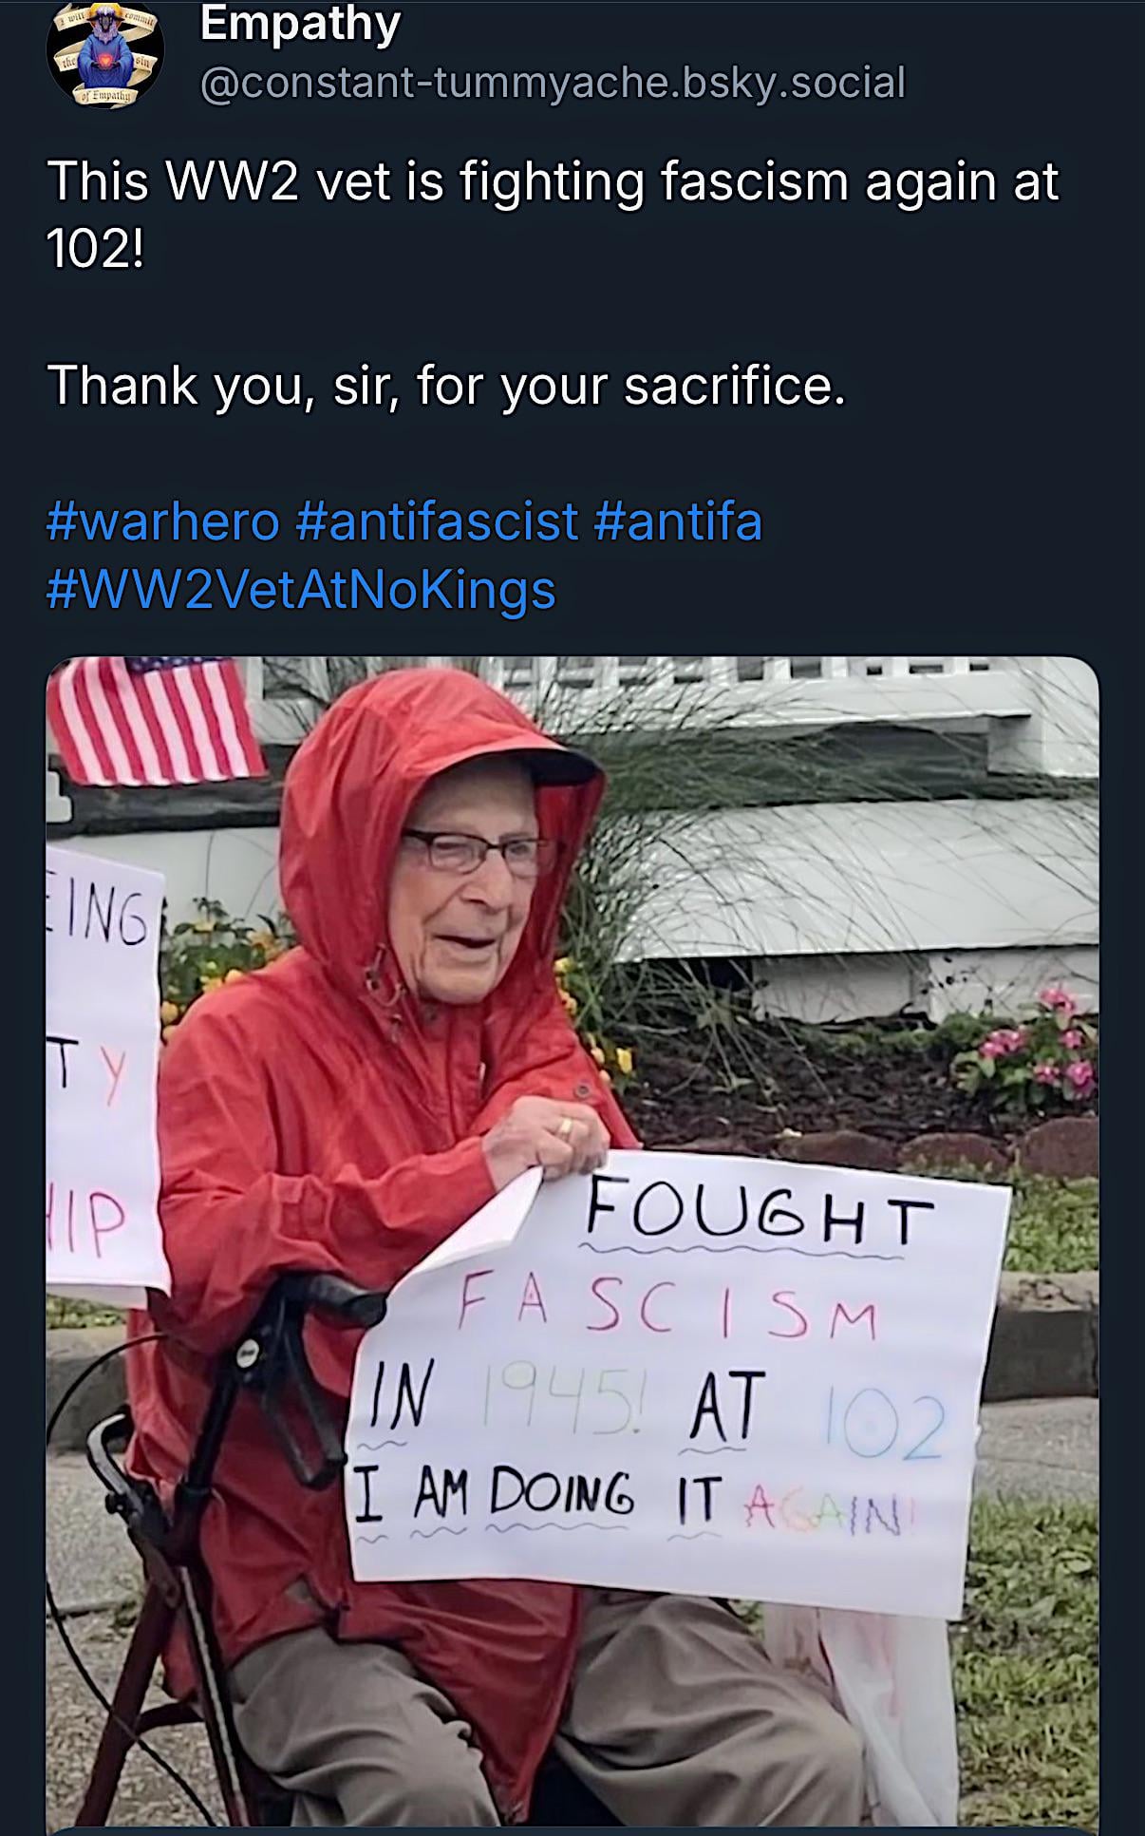
Task: Open the #warhero hashtag
Action: click(163, 521)
